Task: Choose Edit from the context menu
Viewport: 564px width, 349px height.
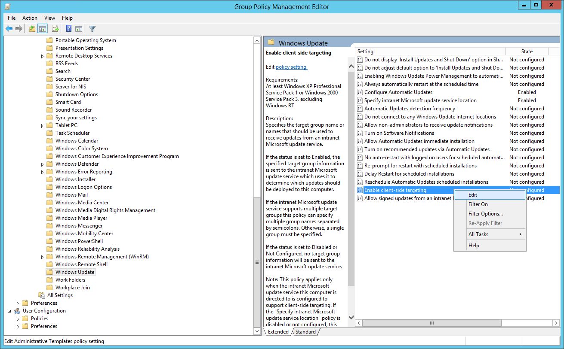Action: click(490, 195)
